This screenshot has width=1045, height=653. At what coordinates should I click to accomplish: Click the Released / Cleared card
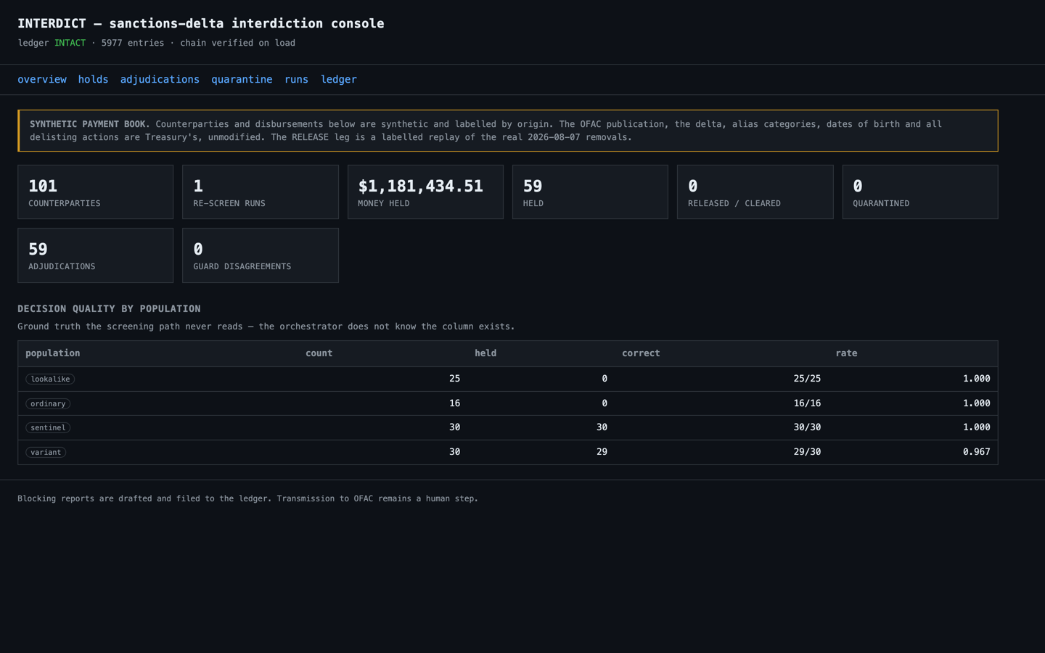(755, 192)
